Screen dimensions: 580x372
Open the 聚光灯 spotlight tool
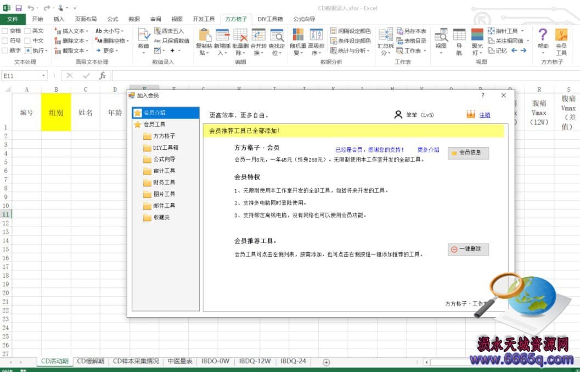tap(477, 42)
